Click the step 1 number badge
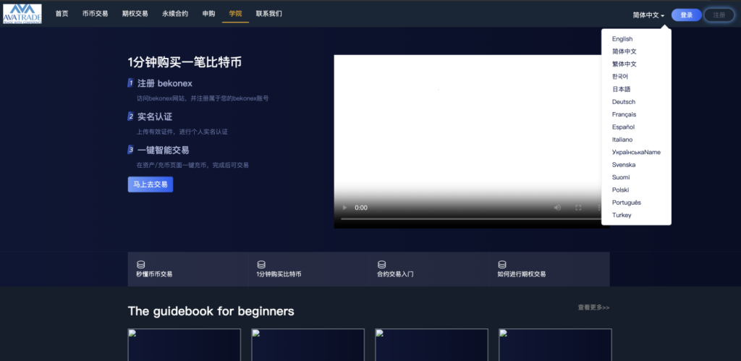 (131, 83)
